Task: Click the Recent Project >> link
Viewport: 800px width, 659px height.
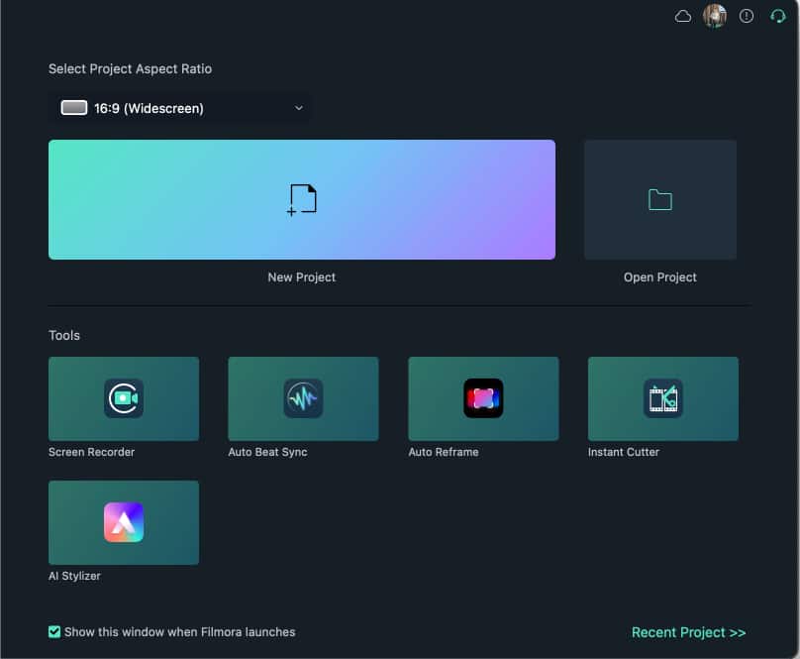Action: click(688, 632)
